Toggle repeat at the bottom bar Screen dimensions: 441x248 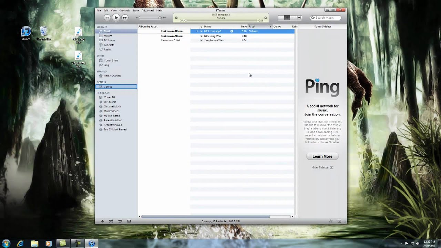[x=120, y=221]
